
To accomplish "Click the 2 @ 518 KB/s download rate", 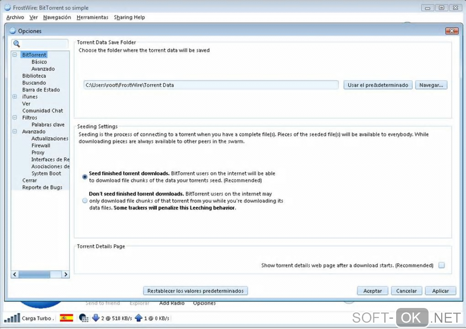I will tap(116, 318).
